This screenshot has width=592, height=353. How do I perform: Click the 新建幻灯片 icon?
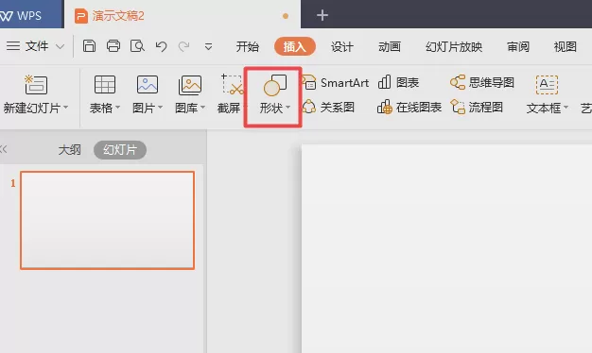36,84
